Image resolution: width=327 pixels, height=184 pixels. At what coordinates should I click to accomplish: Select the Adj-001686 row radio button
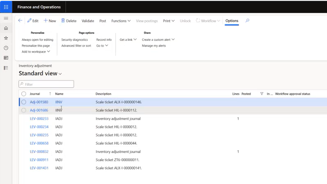point(24,110)
